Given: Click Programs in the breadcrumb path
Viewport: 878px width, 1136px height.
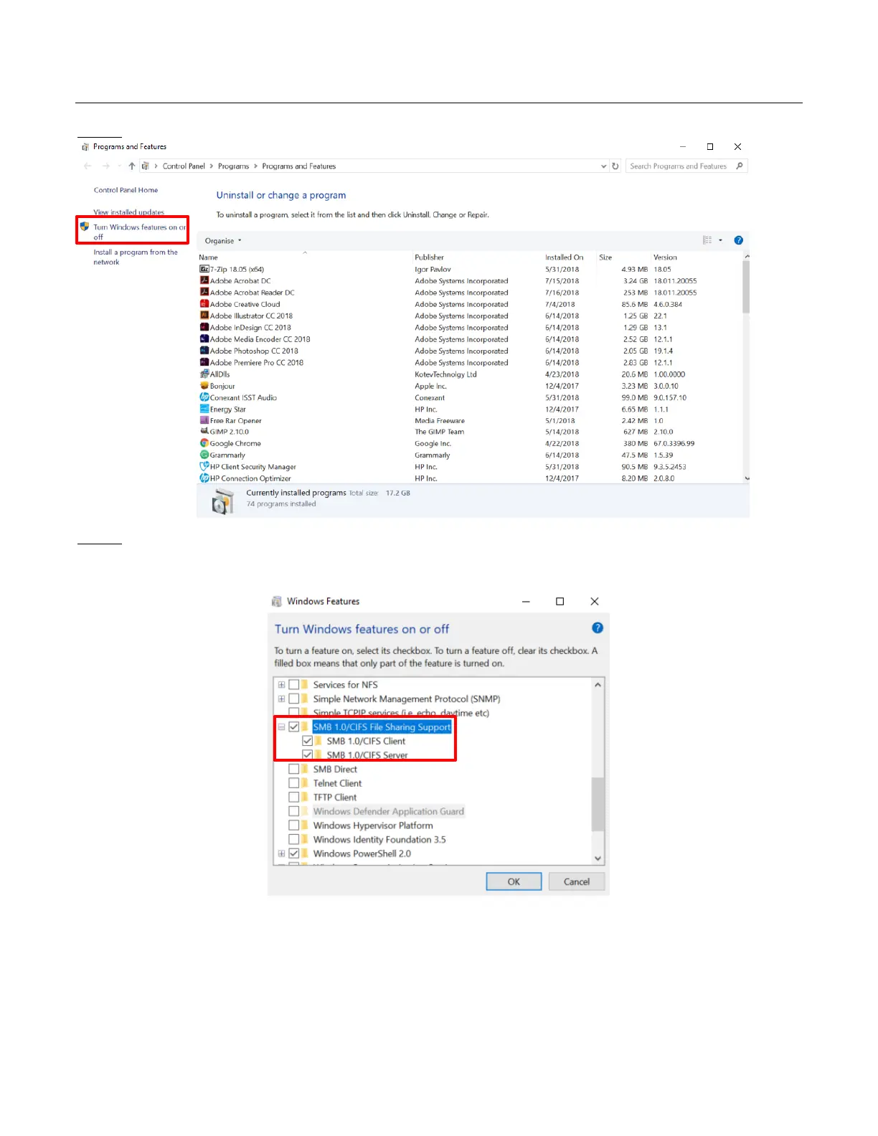Looking at the screenshot, I should tap(233, 166).
